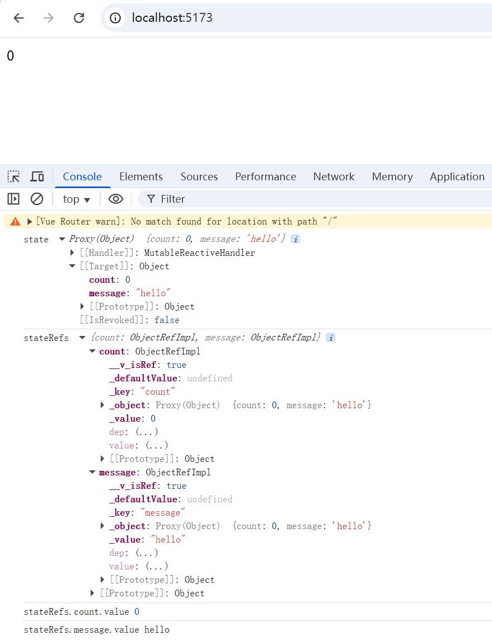
Task: Collapse the [[Target]]: Object row
Action: 72,266
